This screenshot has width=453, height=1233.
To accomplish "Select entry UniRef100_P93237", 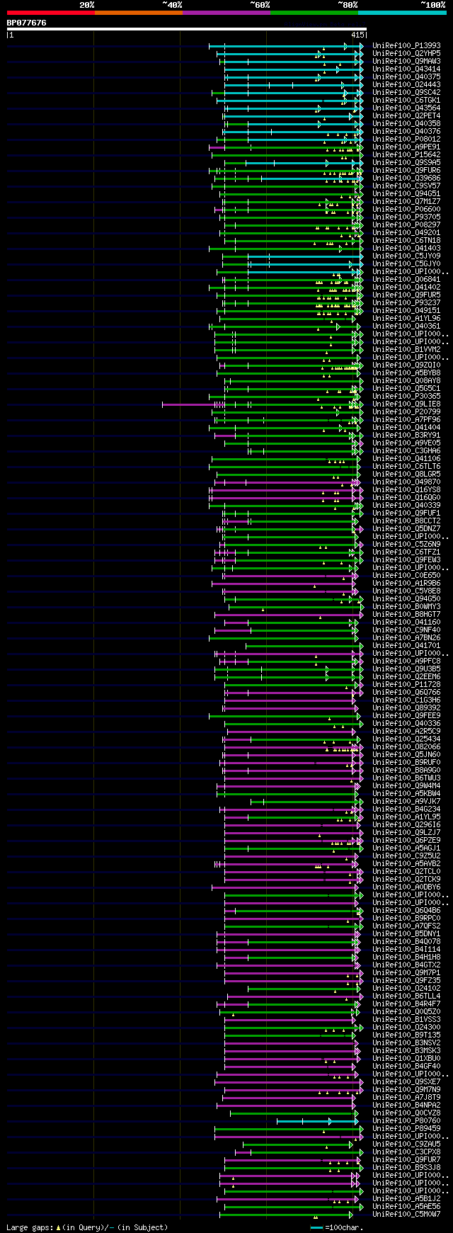I will (x=406, y=303).
